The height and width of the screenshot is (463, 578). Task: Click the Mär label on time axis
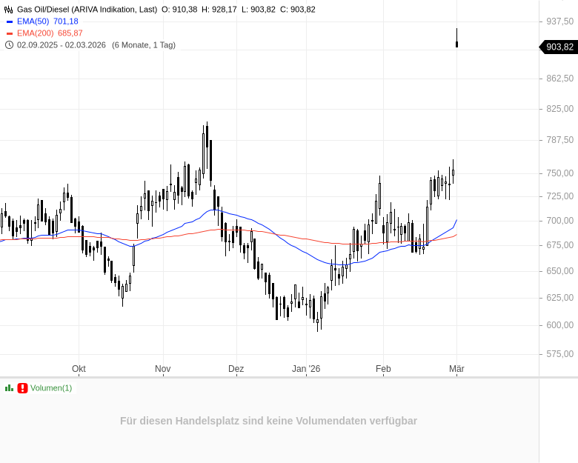456,369
